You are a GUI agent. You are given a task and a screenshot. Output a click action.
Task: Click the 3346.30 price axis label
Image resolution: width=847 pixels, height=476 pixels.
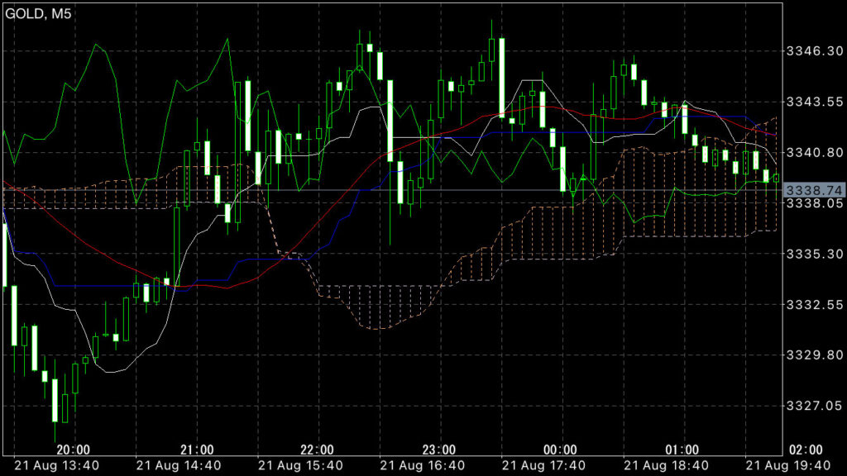click(813, 51)
